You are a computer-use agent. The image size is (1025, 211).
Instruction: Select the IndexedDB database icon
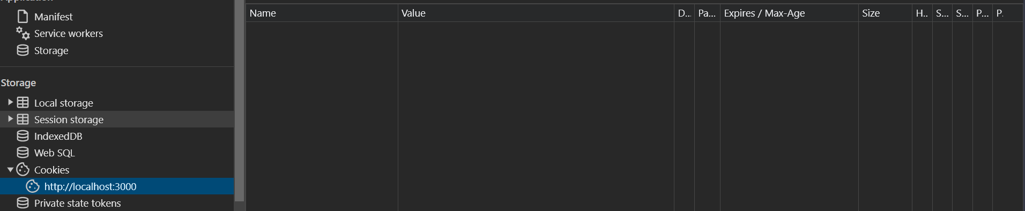point(23,136)
